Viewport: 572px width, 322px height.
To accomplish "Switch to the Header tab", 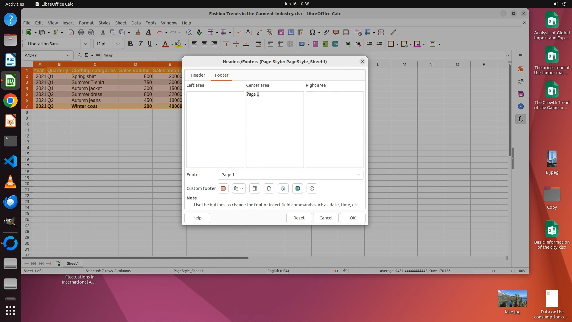I will coord(198,75).
